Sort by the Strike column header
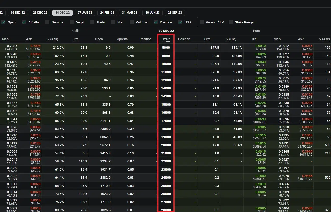331x212 pixels. [166, 39]
